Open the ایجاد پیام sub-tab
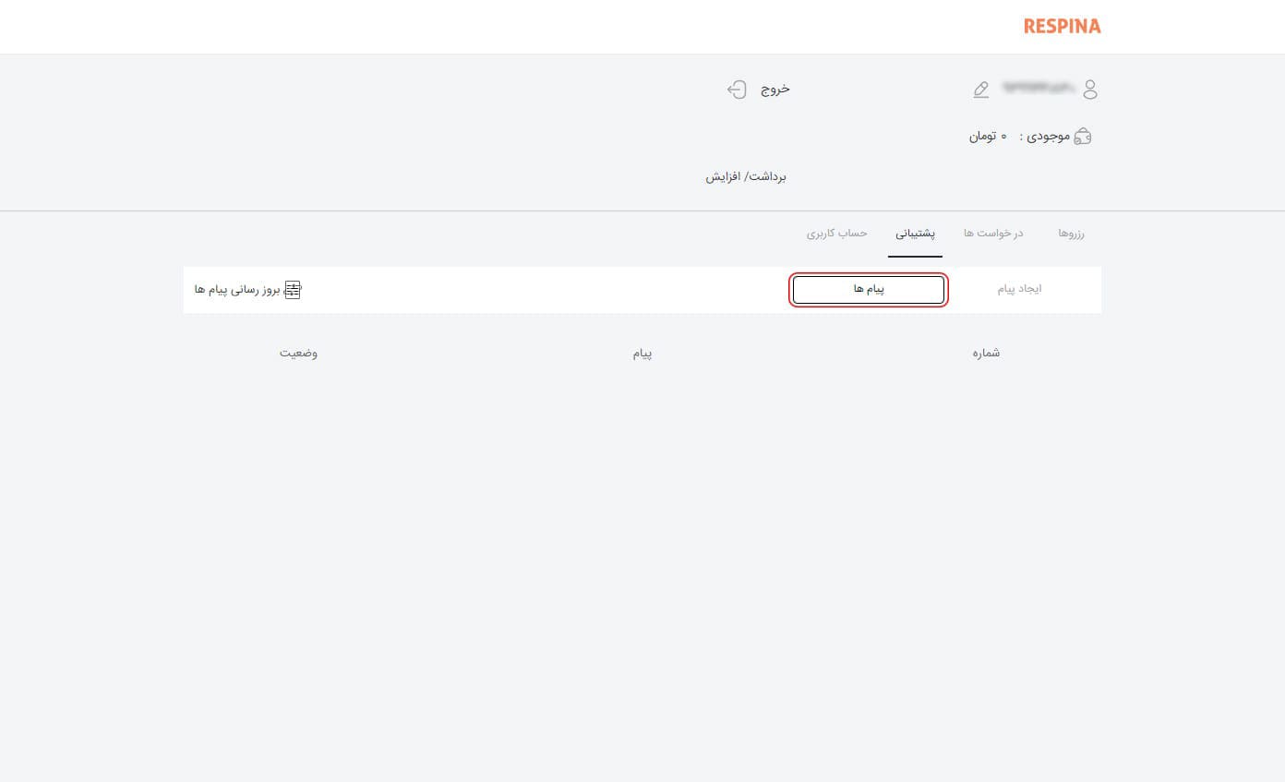Viewport: 1285px width, 782px height. tap(1019, 290)
